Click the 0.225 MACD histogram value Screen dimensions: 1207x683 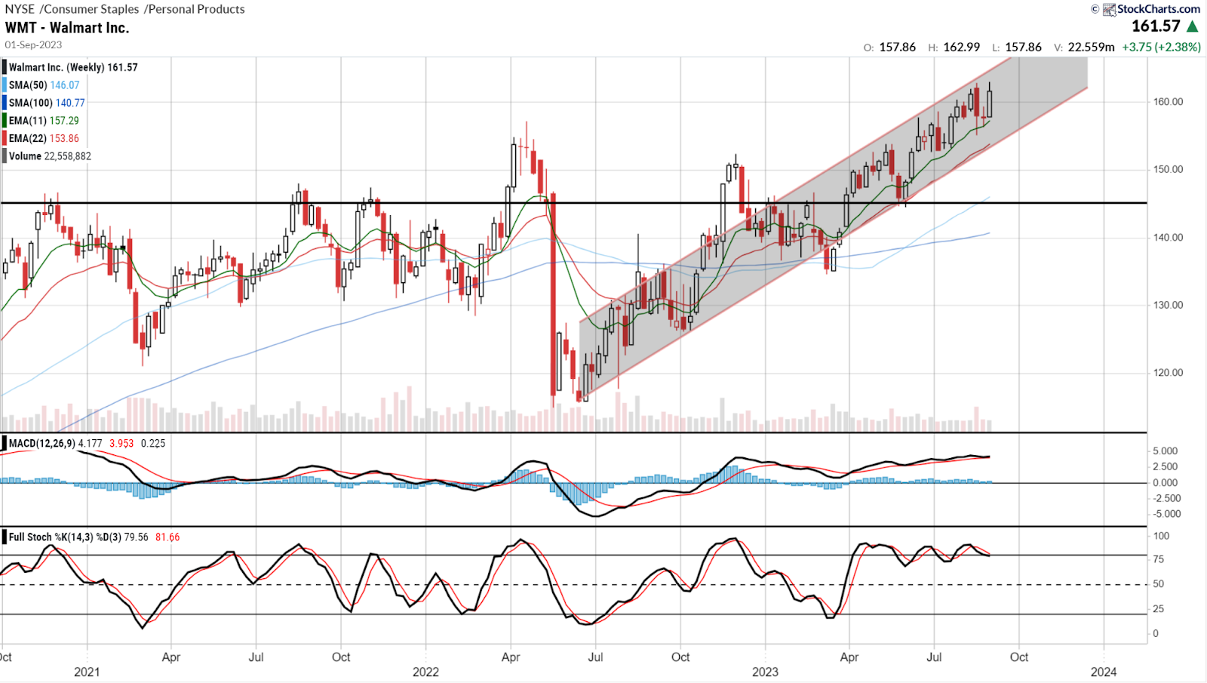[153, 444]
